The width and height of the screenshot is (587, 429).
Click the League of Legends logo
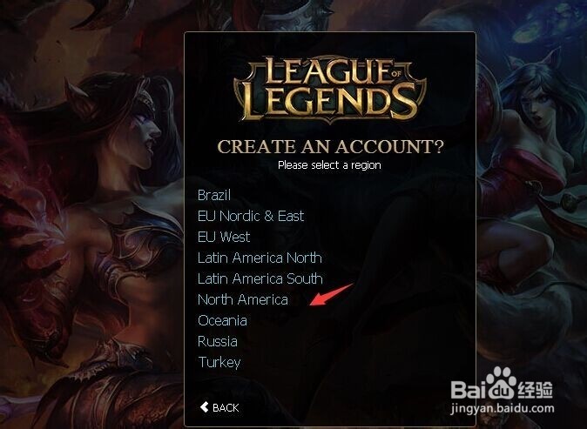pyautogui.click(x=330, y=90)
